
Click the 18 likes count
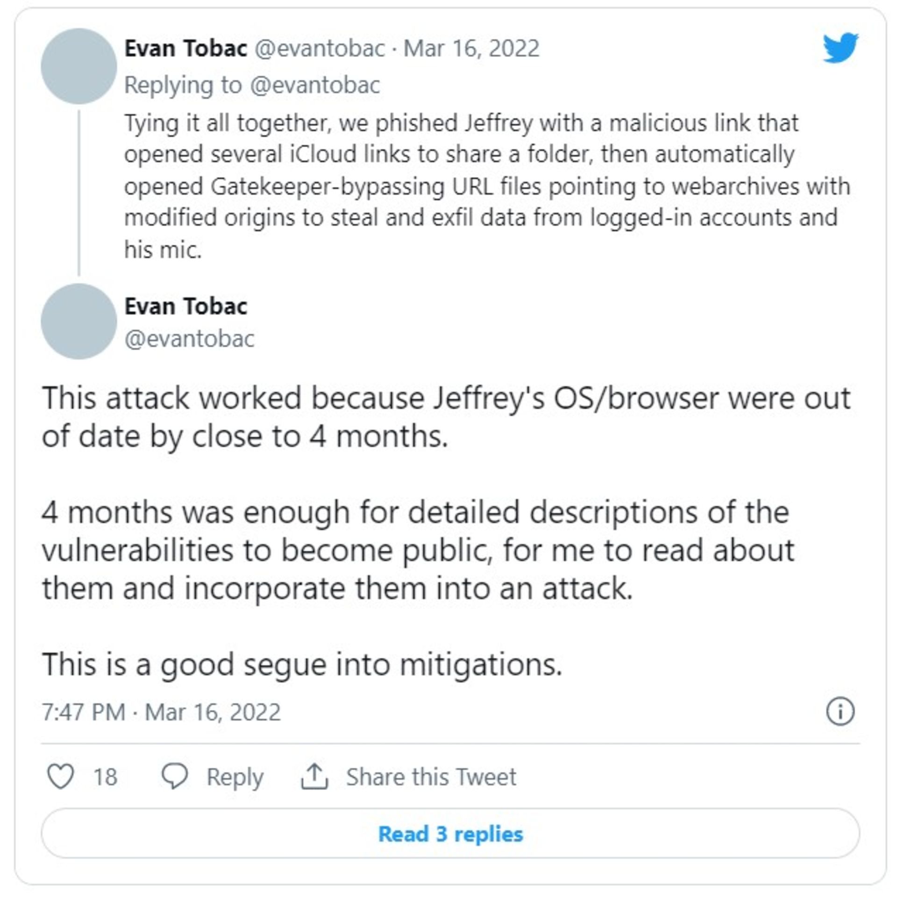pos(105,777)
